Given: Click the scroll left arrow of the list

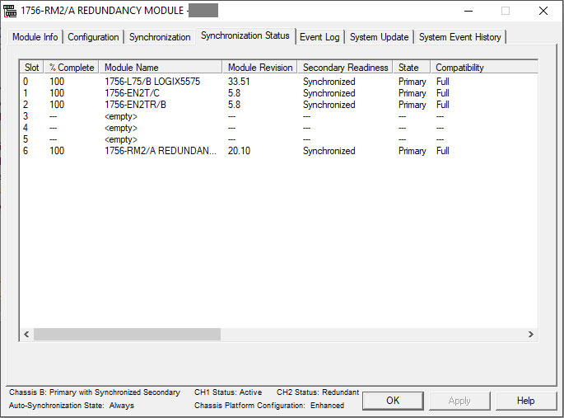Looking at the screenshot, I should (26, 334).
